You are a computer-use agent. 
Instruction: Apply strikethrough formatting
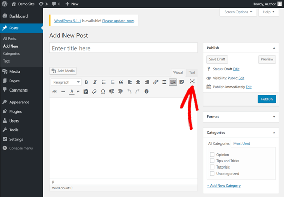click(x=54, y=92)
